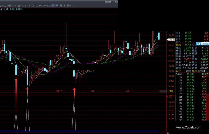Select the 1-minute period
This screenshot has height=134, width=209.
(25, 6)
